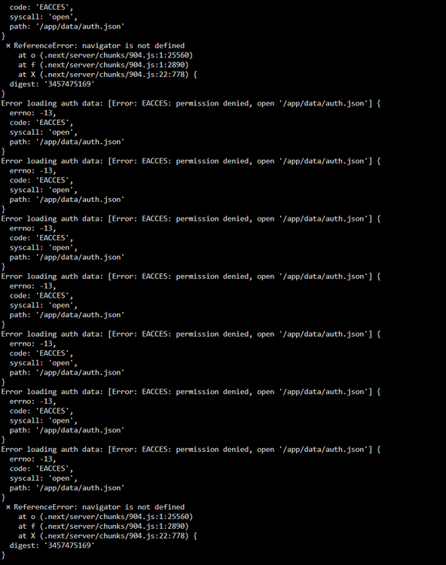
Task: Click the topmost "syscall: 'open'" line
Action: pyautogui.click(x=43, y=17)
